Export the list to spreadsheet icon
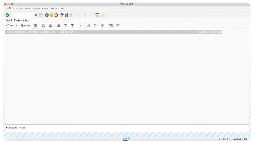This screenshot has width=254, height=143. point(89,26)
